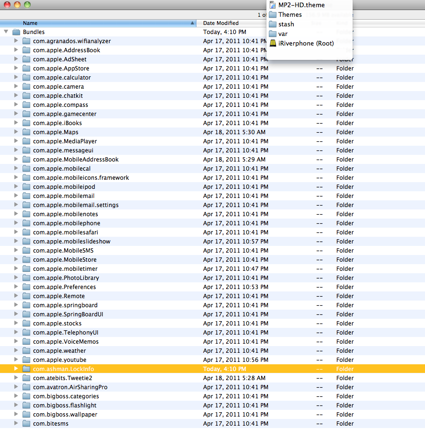Image resolution: width=425 pixels, height=429 pixels.
Task: Click the com.apple.mobiletimer folder icon
Action: 26,269
